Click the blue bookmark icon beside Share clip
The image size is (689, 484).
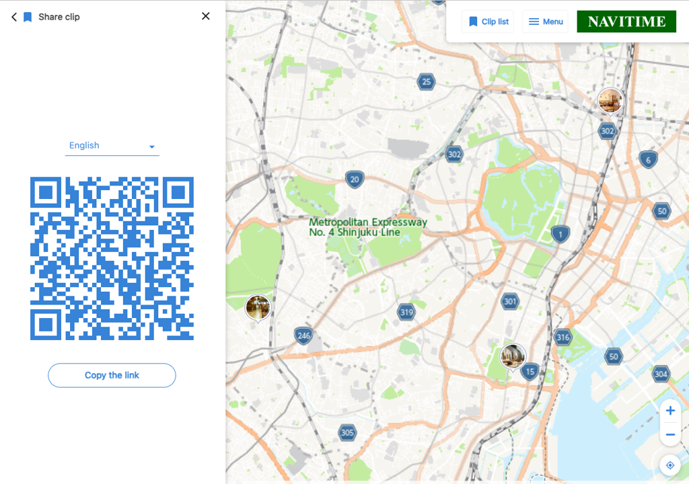point(27,17)
